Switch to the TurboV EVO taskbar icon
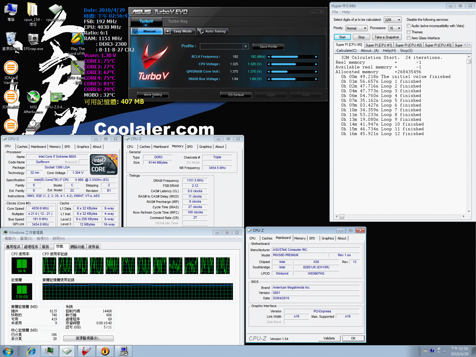The image size is (476, 357). [86, 351]
